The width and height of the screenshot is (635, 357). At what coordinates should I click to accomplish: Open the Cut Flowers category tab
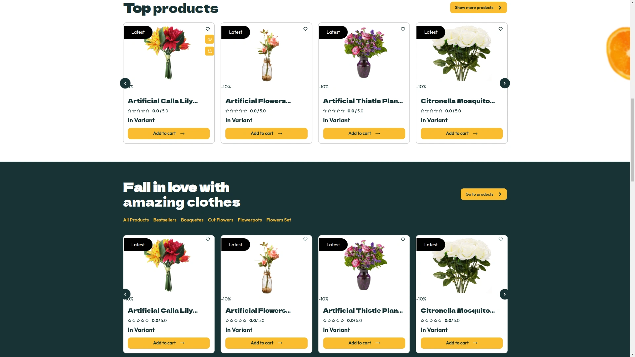pos(220,220)
